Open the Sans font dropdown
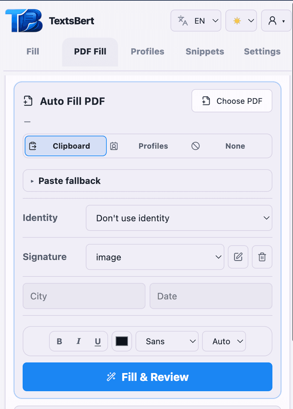Screen dimensions: 293x409 click(167, 341)
